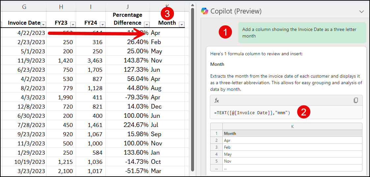
Task: Select the cell with date 5/1/2023
Action: pos(24,51)
